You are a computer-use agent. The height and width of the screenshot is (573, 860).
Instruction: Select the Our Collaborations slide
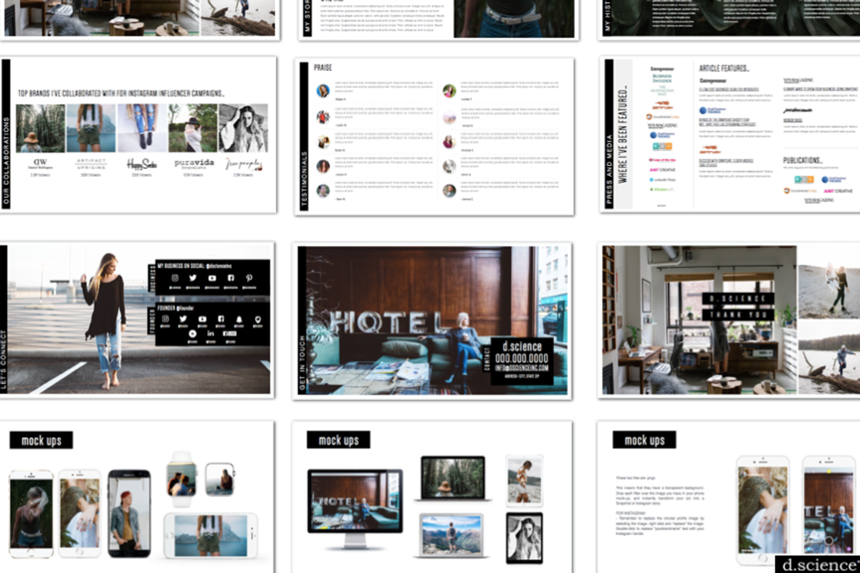pyautogui.click(x=138, y=135)
